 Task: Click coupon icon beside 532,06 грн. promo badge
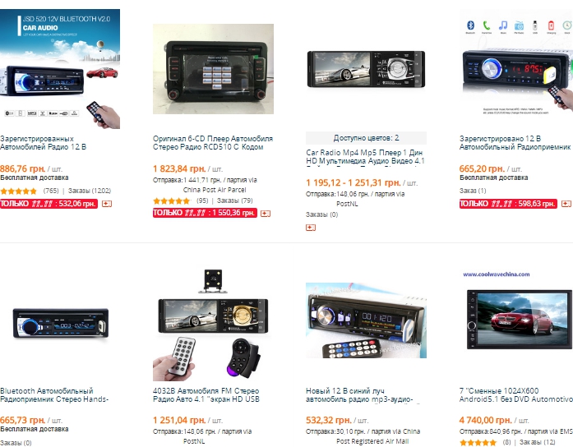tap(107, 204)
